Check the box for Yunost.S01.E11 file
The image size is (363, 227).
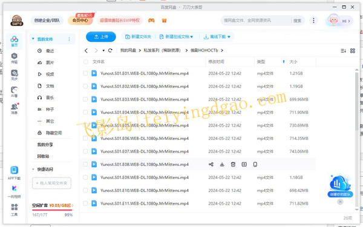pos(85,203)
